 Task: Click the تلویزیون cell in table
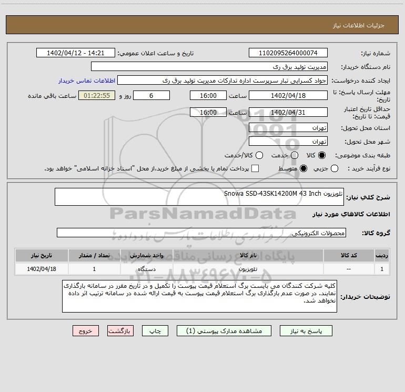248,269
